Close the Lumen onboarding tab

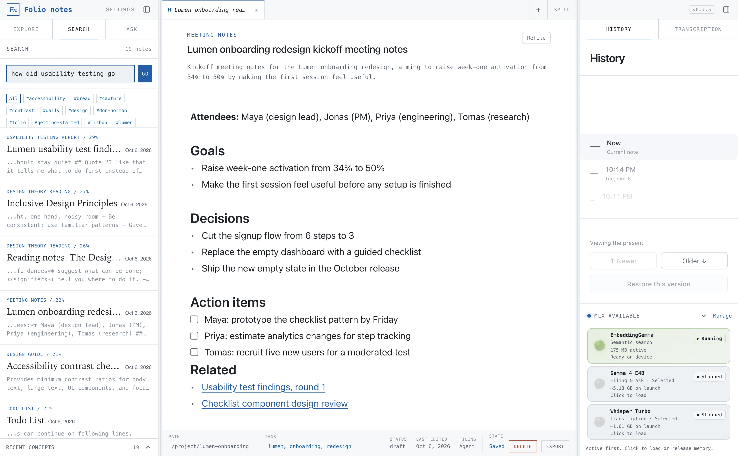click(256, 10)
